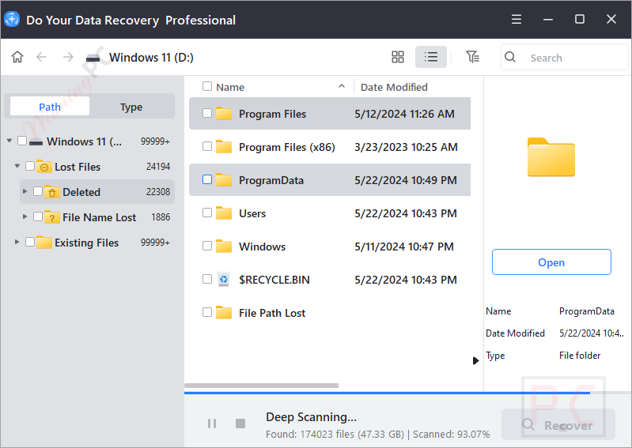Pause the deep scan
Image resolution: width=632 pixels, height=448 pixels.
(x=212, y=424)
